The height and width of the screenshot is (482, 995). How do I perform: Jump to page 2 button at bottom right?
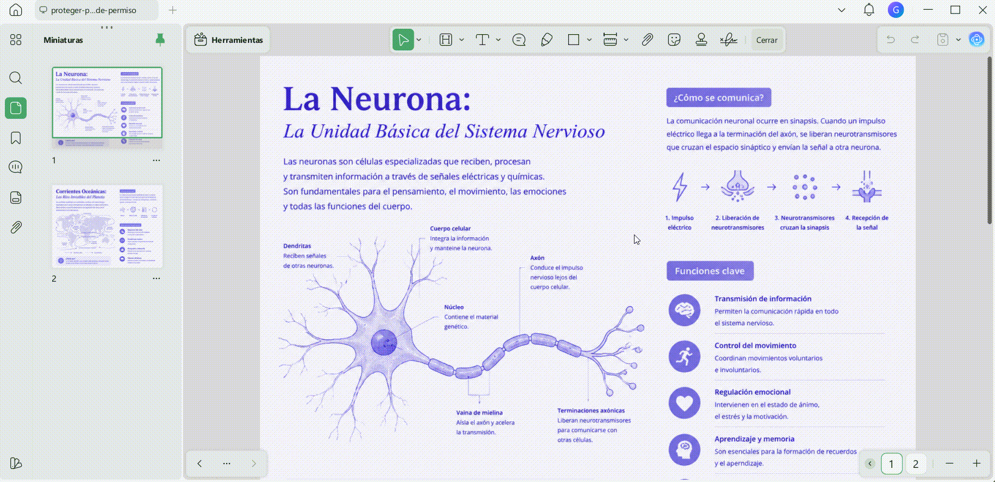[x=916, y=464]
